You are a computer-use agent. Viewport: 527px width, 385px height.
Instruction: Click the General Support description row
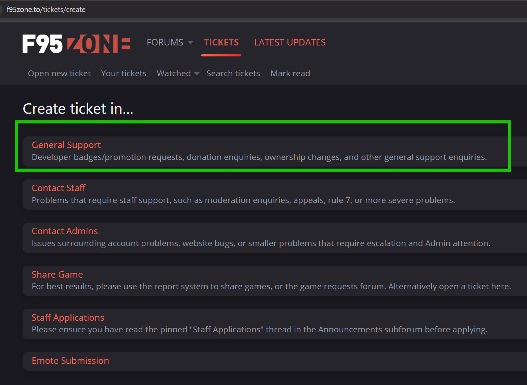pyautogui.click(x=259, y=157)
